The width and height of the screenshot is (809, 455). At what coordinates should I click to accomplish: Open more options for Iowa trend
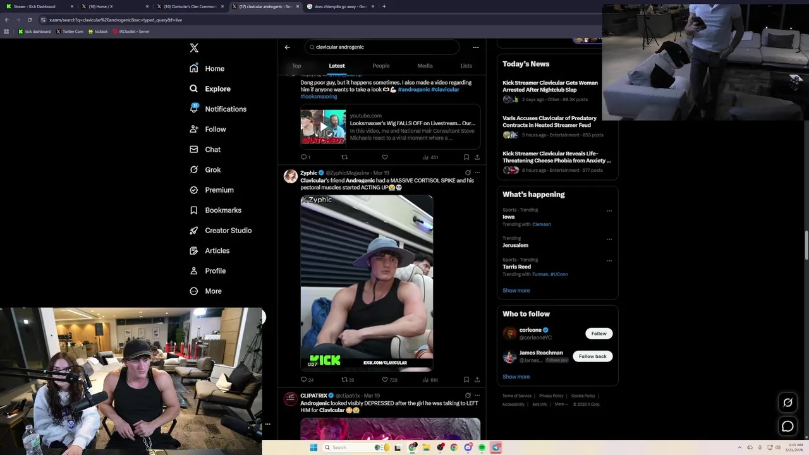pos(609,211)
